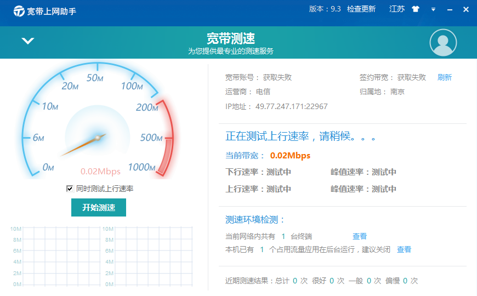
Task: Select the 江苏 region selector
Action: [x=397, y=9]
